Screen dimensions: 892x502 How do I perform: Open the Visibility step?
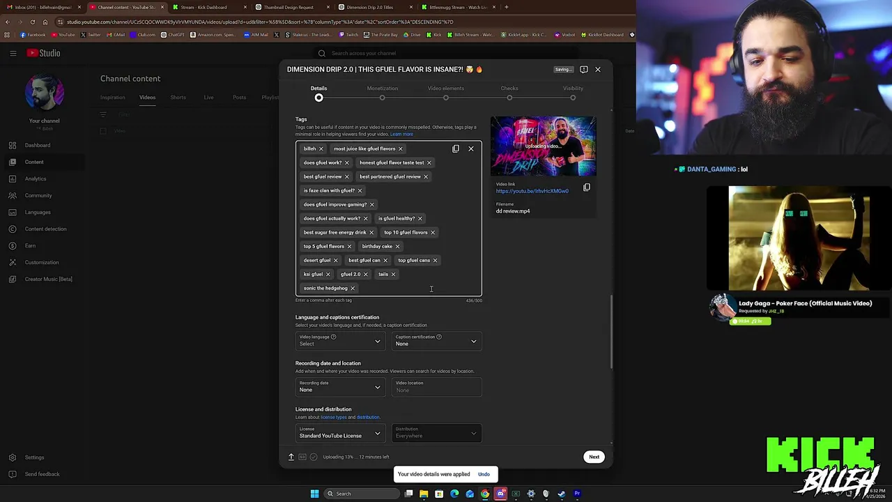573,93
